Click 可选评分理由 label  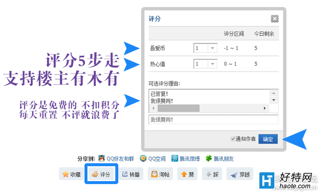pyautogui.click(x=164, y=83)
